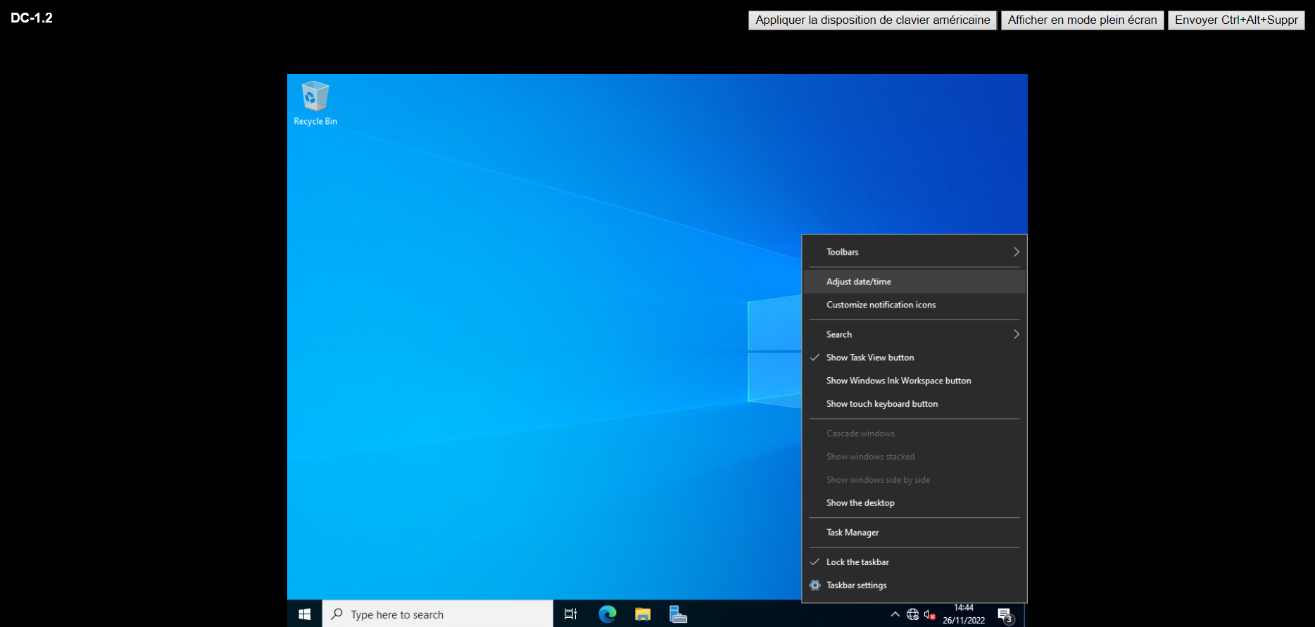The image size is (1315, 627).
Task: Toggle Lock the taskbar option
Action: point(914,562)
